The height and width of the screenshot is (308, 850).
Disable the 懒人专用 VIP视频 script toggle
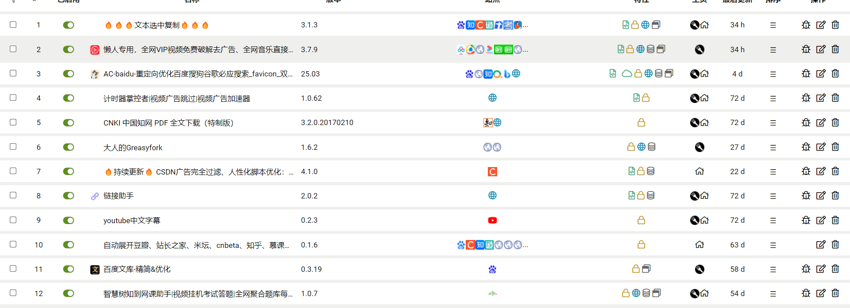(68, 49)
